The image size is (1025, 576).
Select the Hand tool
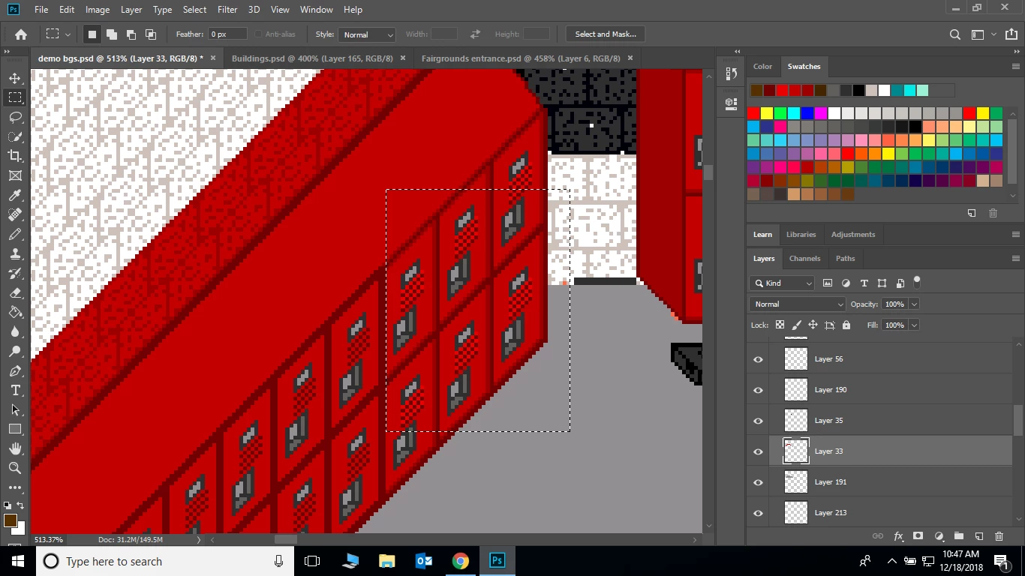(15, 448)
